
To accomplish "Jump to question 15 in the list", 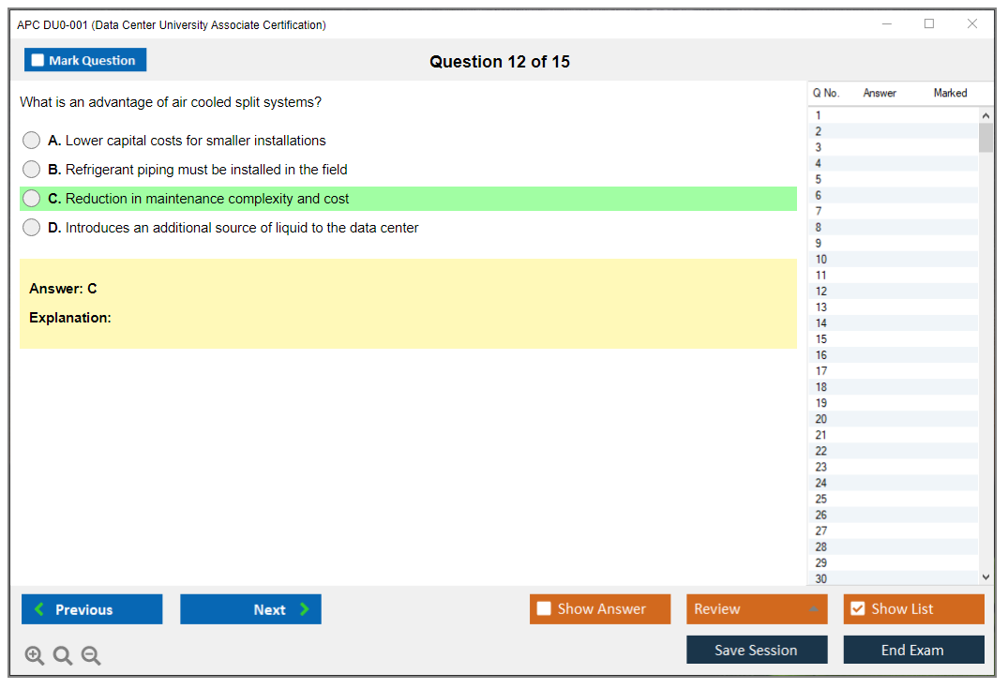I will click(x=821, y=339).
